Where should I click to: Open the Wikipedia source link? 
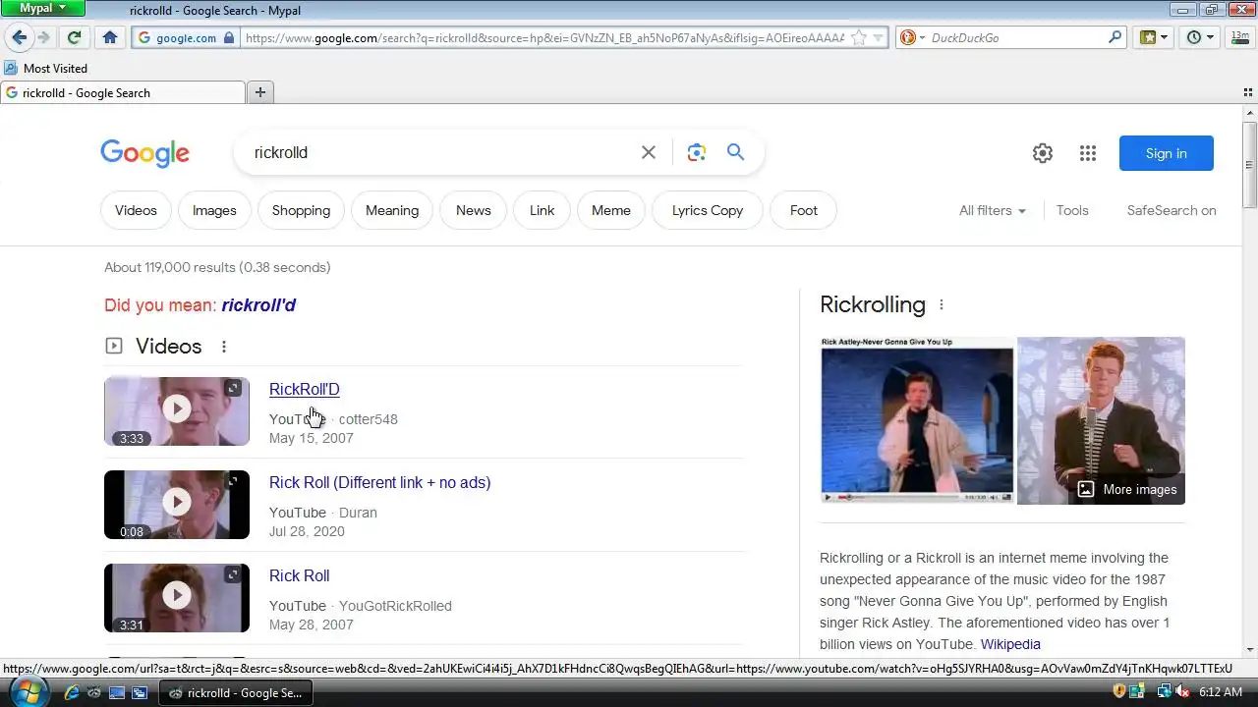point(1010,644)
